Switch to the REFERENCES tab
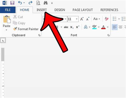This screenshot has height=98, width=126. [x=109, y=10]
